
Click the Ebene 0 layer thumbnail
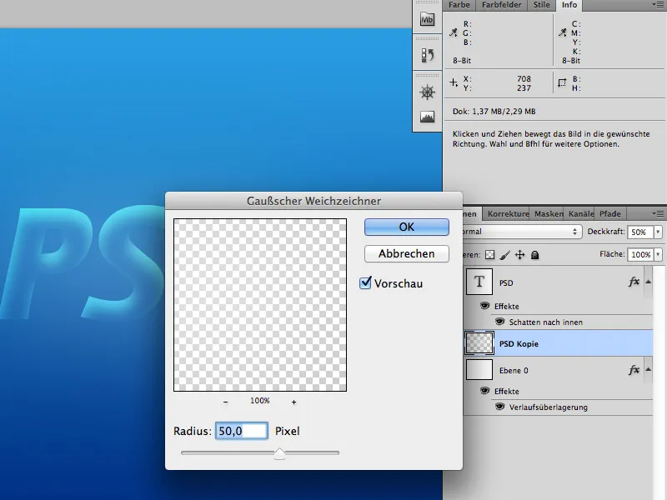coord(479,369)
